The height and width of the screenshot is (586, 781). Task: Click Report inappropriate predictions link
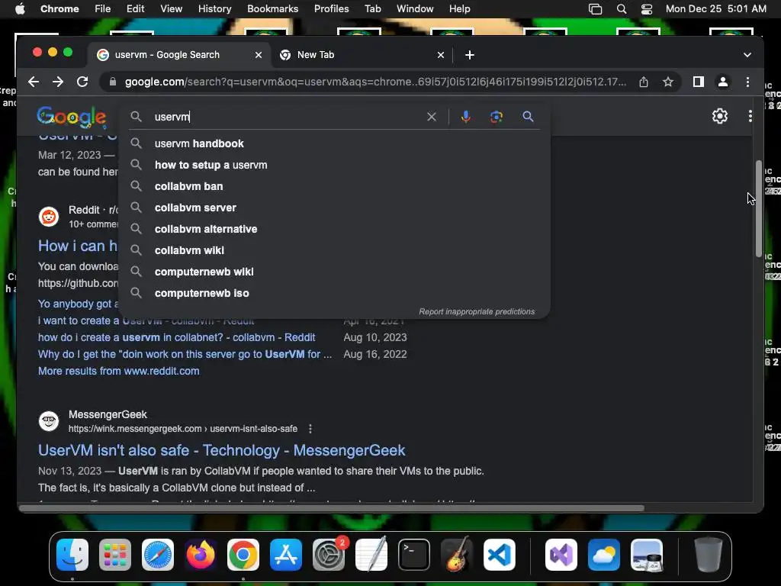[x=477, y=311]
